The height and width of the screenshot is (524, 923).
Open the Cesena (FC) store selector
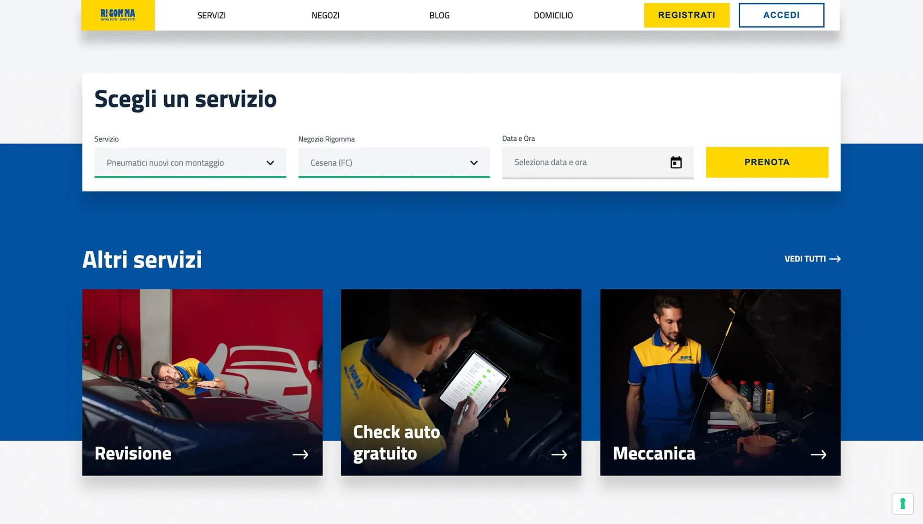tap(394, 162)
